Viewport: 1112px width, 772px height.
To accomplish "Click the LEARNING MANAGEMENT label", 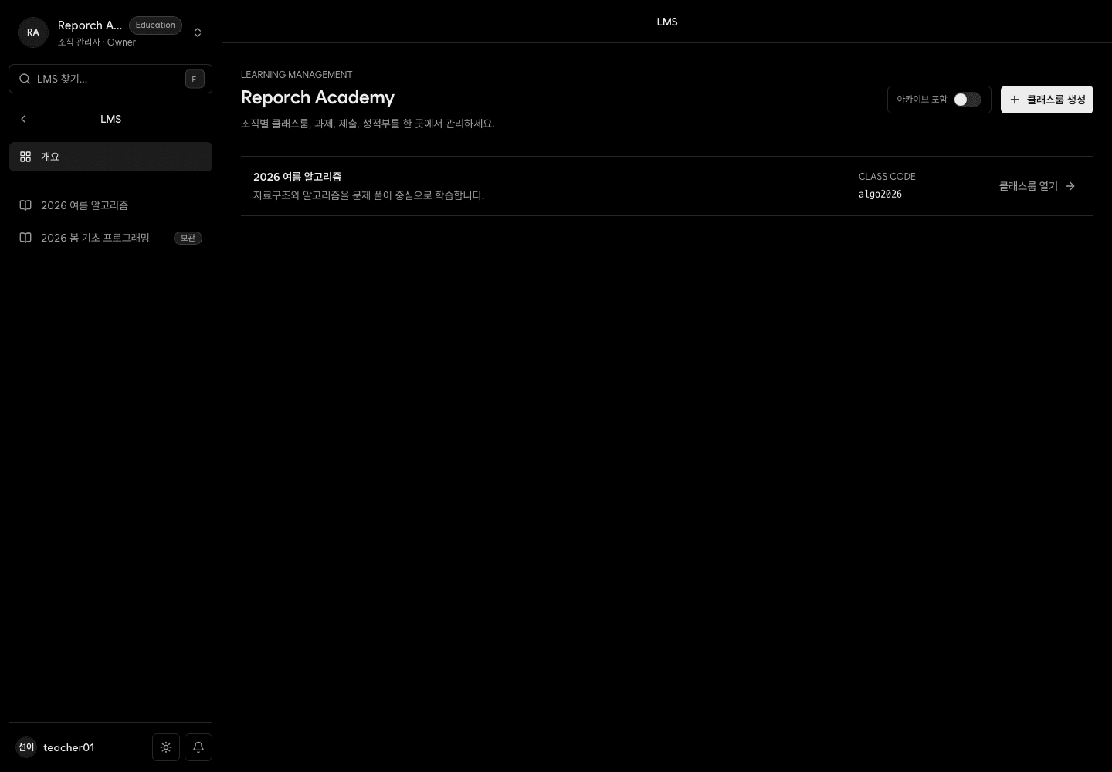I will coord(297,75).
